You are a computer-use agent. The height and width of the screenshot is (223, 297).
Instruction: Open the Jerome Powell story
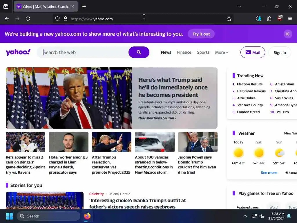click(197, 165)
